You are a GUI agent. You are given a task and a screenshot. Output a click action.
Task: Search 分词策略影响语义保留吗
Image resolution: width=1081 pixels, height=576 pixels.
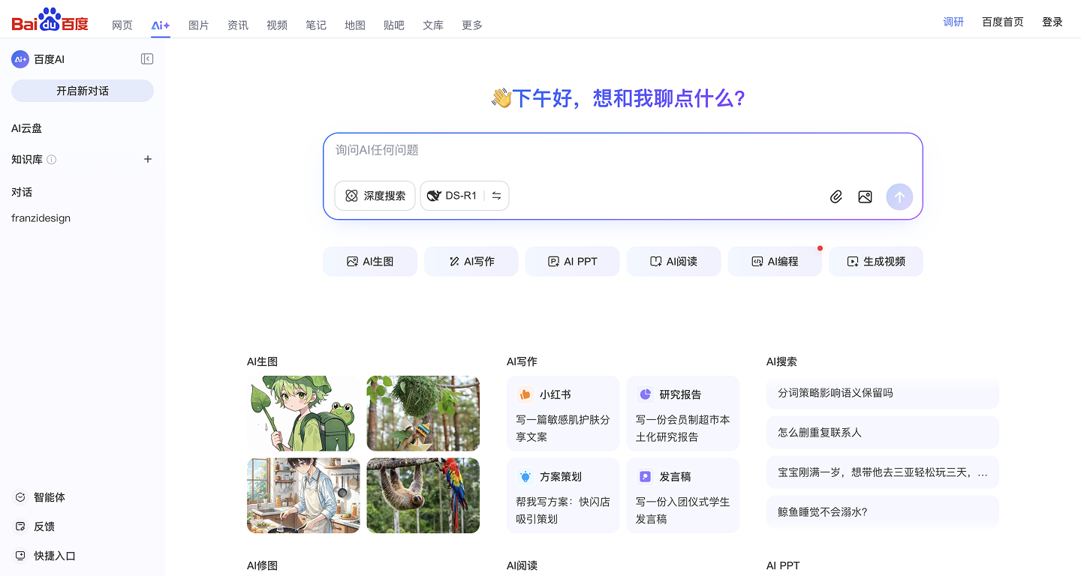tap(883, 393)
